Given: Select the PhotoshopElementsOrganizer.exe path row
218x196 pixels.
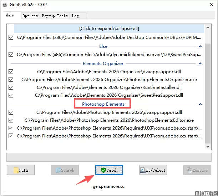Looking at the screenshot, I should pos(109,80).
